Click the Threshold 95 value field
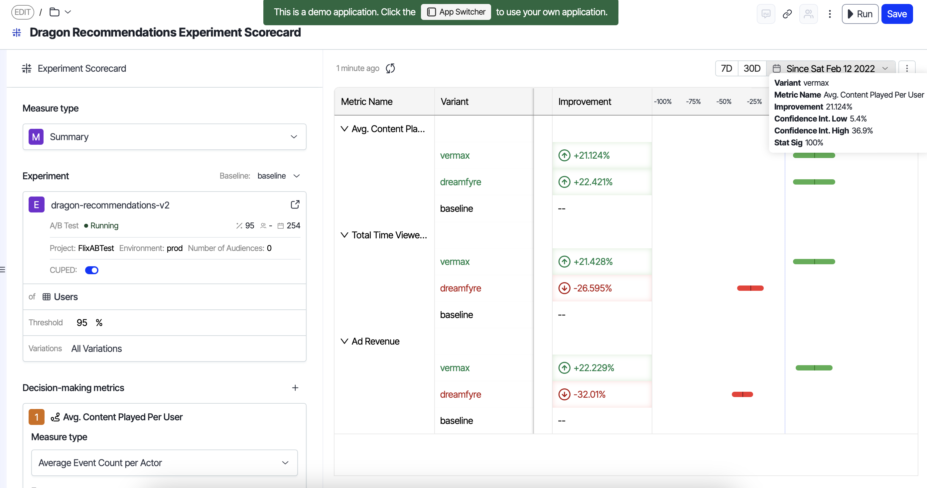Screen dimensions: 927x488 click(x=82, y=322)
